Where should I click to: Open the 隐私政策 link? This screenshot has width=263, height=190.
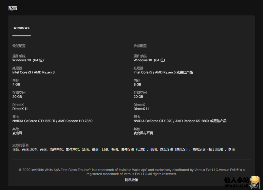pyautogui.click(x=131, y=180)
